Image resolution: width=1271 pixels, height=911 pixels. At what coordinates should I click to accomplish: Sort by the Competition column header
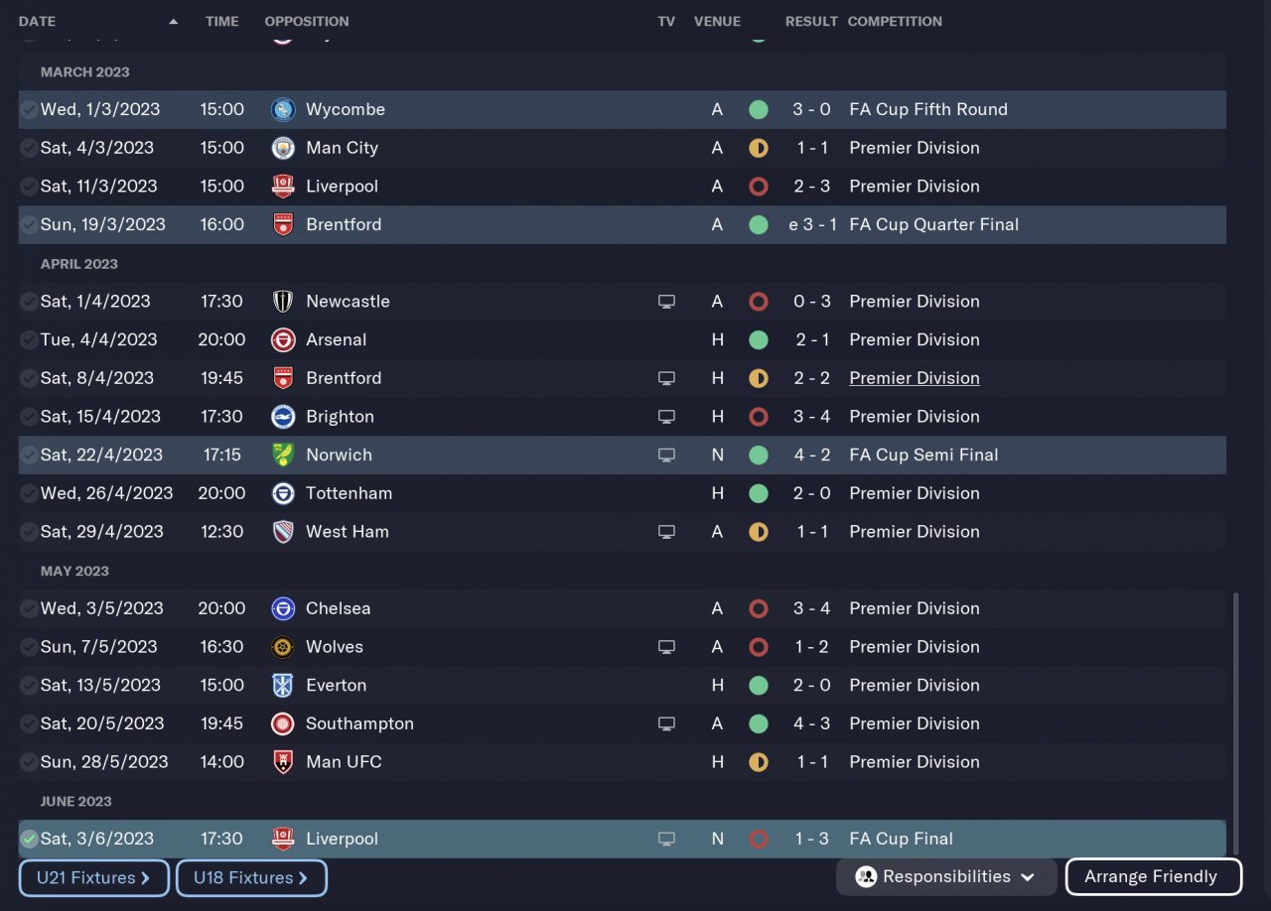click(x=894, y=21)
